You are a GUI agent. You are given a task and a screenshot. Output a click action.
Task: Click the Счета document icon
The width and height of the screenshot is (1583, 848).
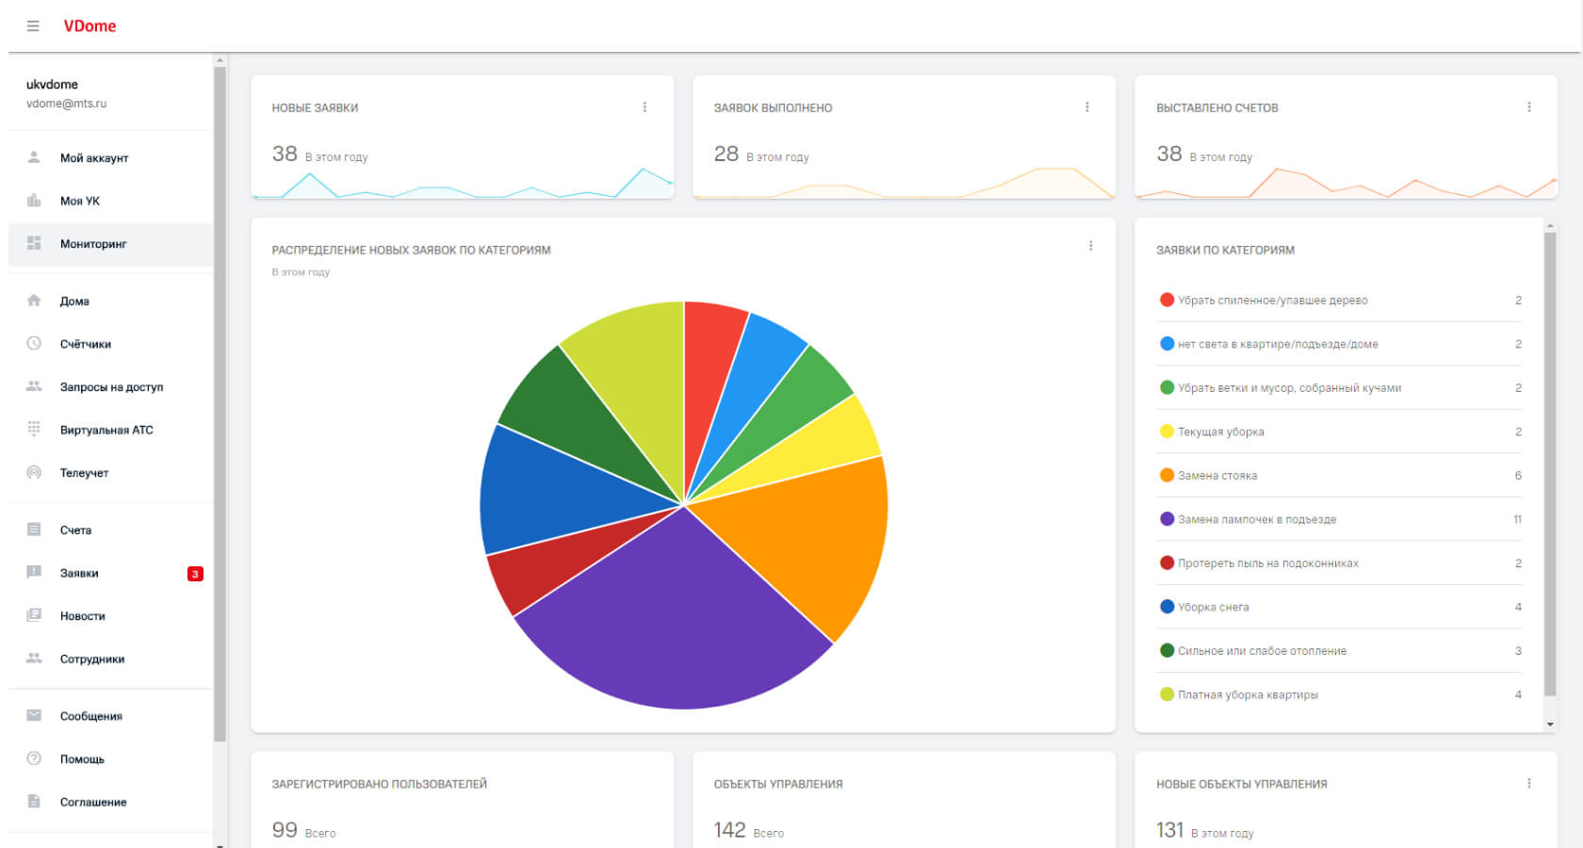tap(34, 530)
